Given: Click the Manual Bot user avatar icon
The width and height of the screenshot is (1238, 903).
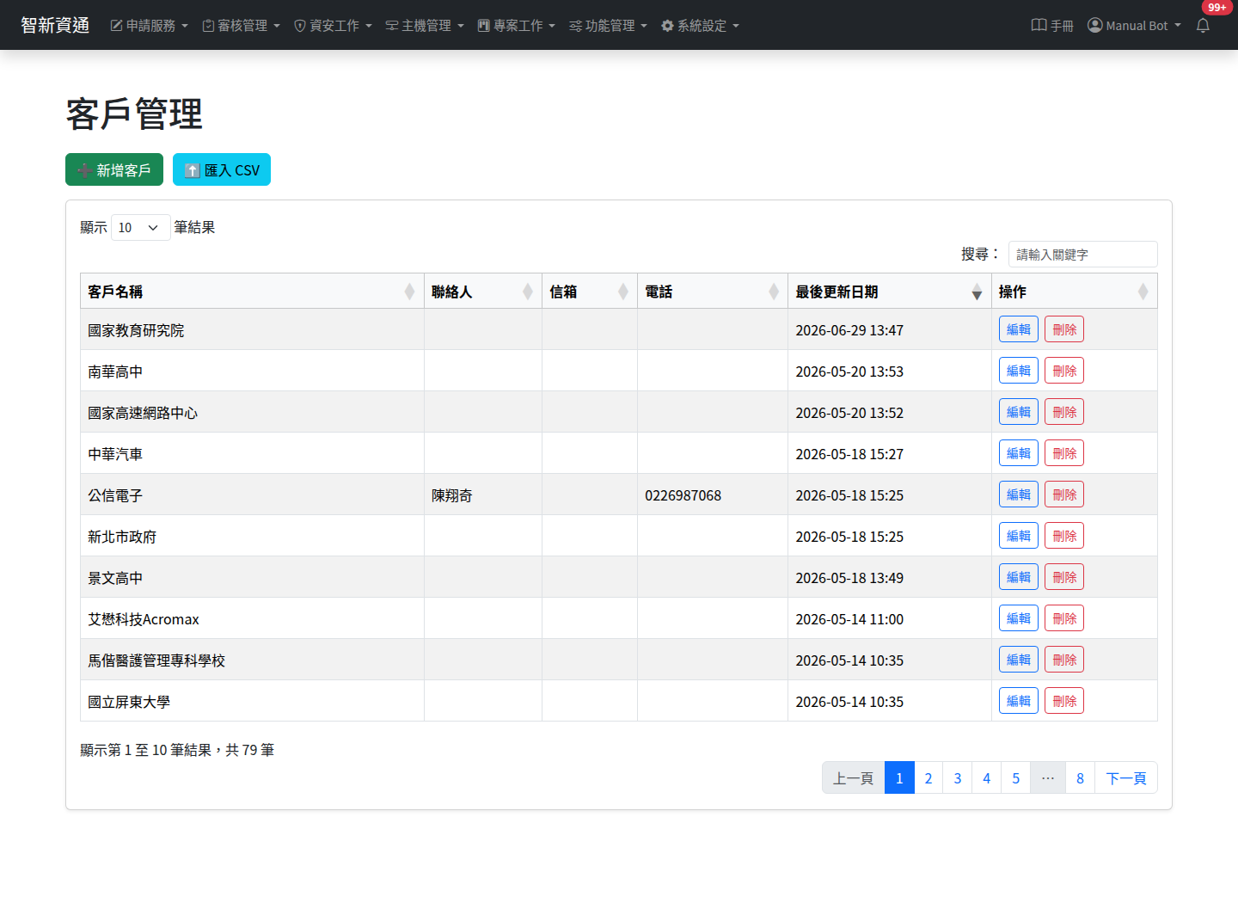Looking at the screenshot, I should point(1094,26).
